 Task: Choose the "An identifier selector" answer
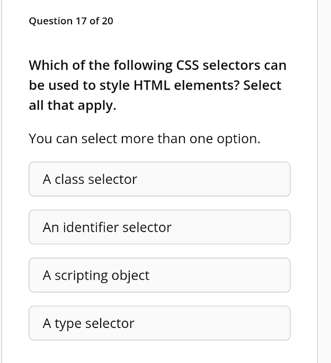click(x=159, y=227)
